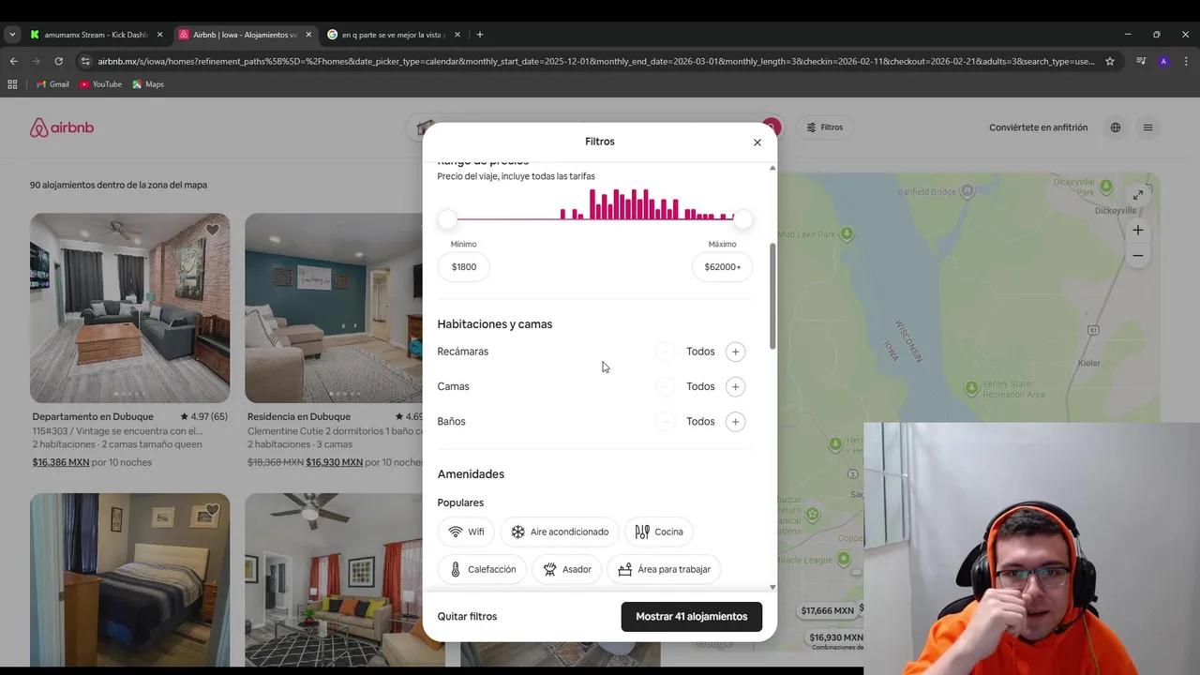Open the YouTube bookmark
1200x675 pixels.
(x=100, y=84)
